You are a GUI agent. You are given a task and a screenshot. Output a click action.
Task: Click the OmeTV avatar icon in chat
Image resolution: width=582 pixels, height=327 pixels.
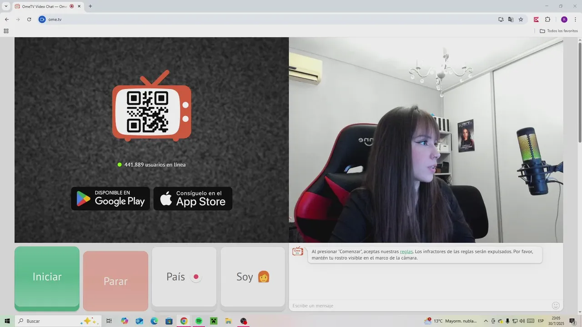(x=298, y=252)
